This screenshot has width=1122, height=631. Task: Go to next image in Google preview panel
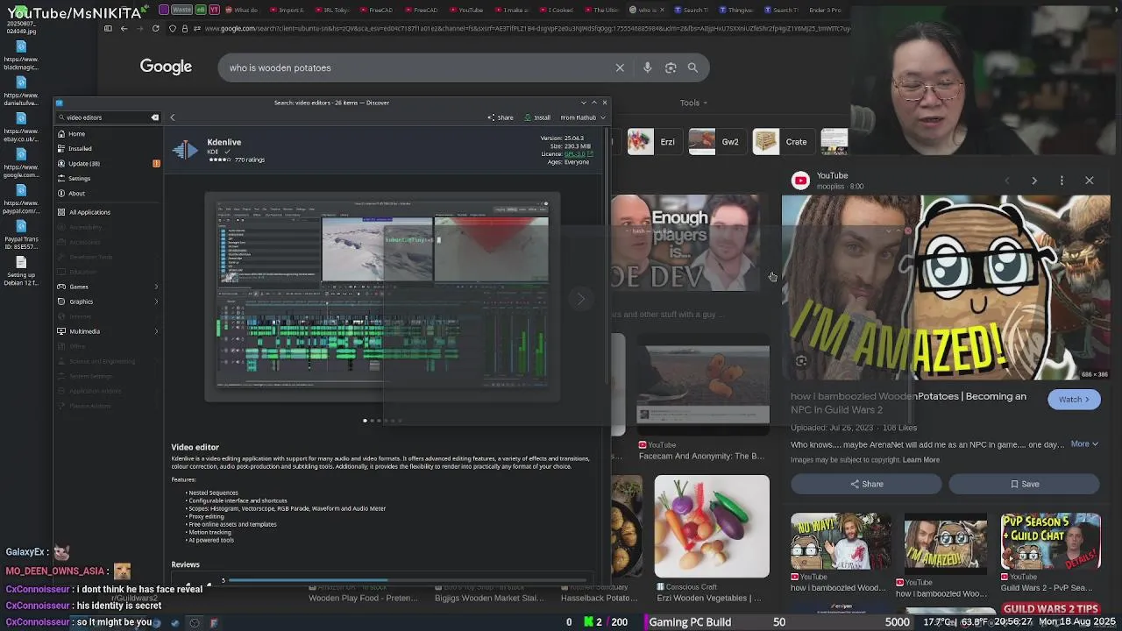pos(1034,181)
